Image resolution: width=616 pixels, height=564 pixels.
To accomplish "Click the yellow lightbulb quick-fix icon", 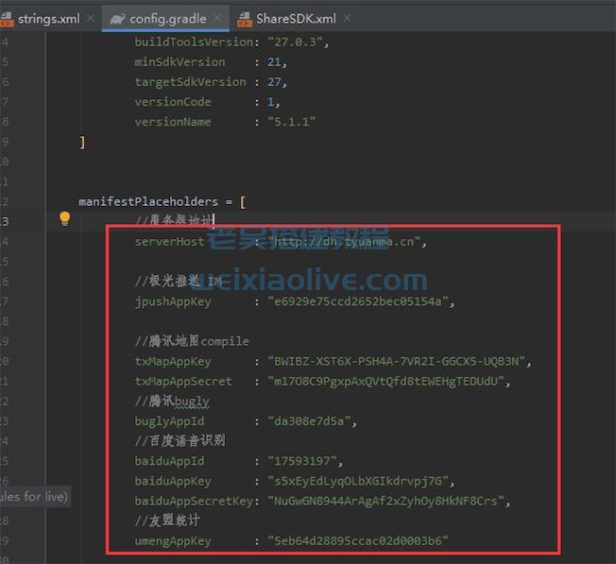I will pos(64,219).
